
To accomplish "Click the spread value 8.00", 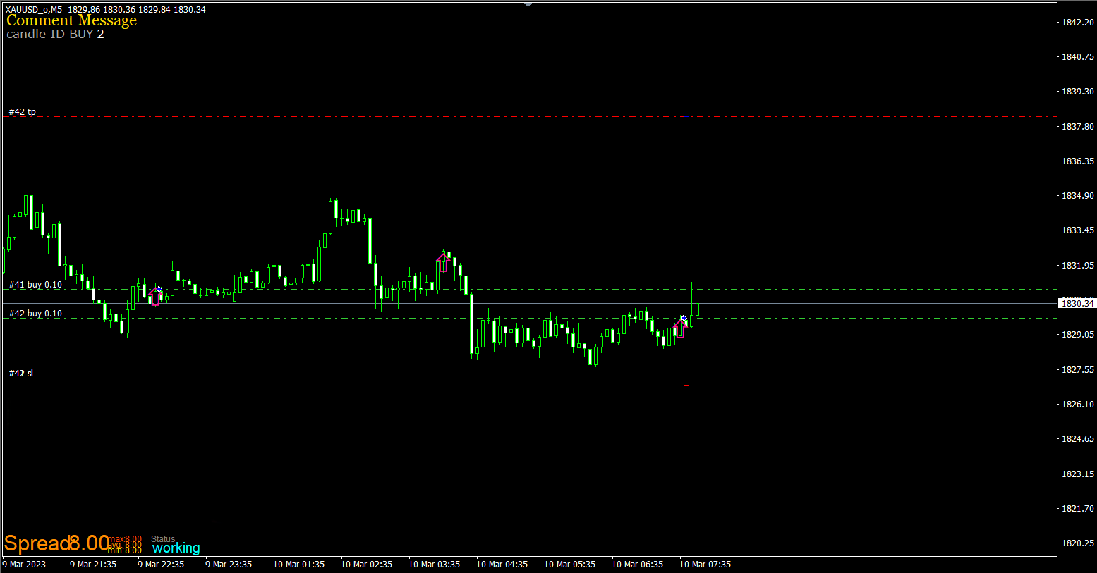I will click(x=89, y=543).
